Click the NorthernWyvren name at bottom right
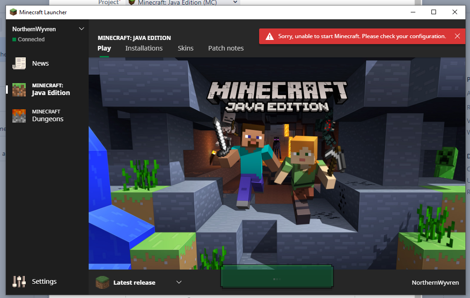Image resolution: width=470 pixels, height=298 pixels. 435,282
